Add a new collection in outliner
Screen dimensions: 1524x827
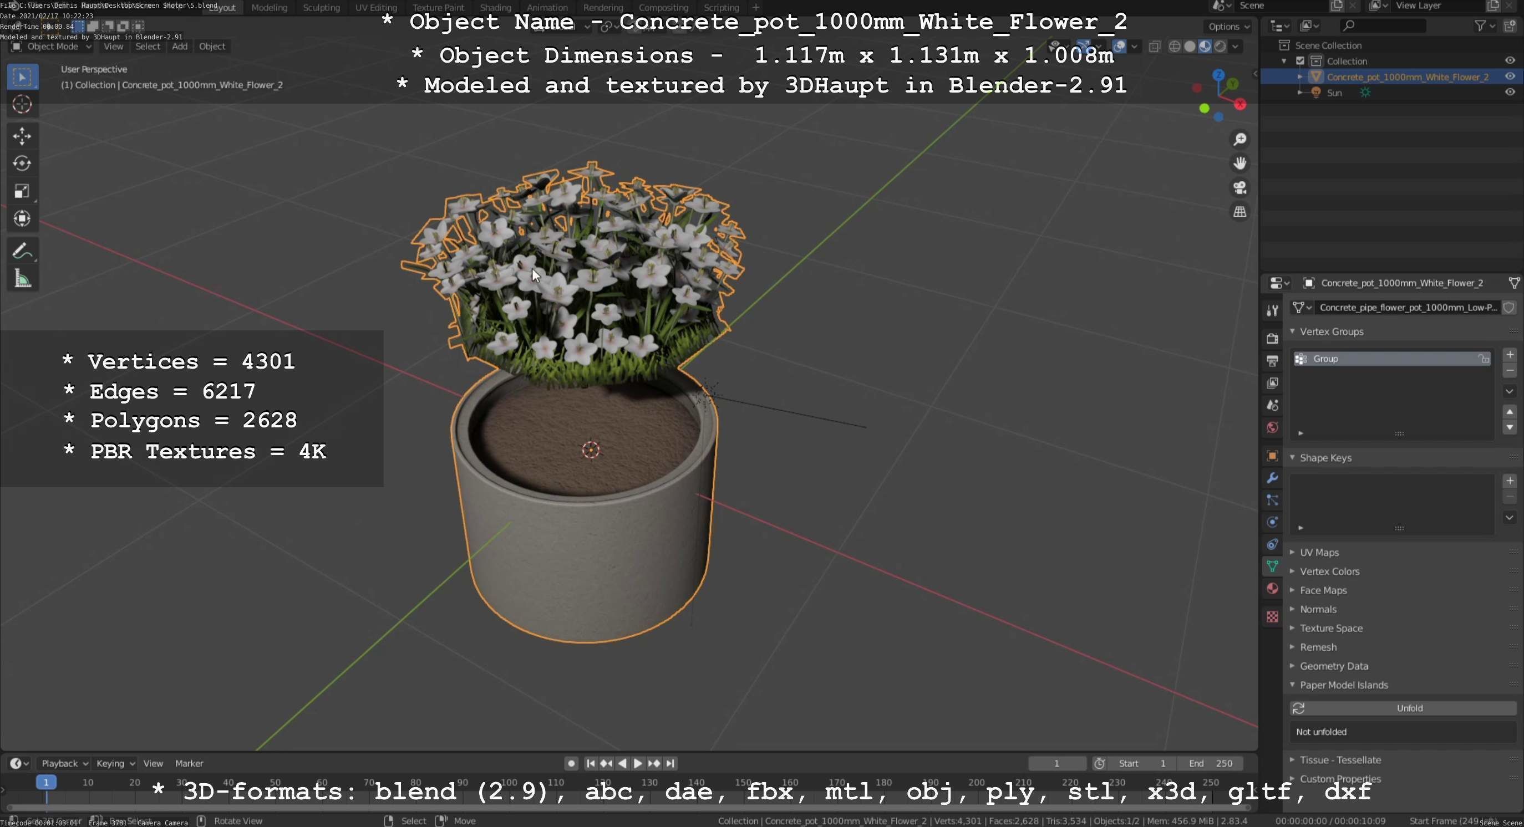point(1510,25)
